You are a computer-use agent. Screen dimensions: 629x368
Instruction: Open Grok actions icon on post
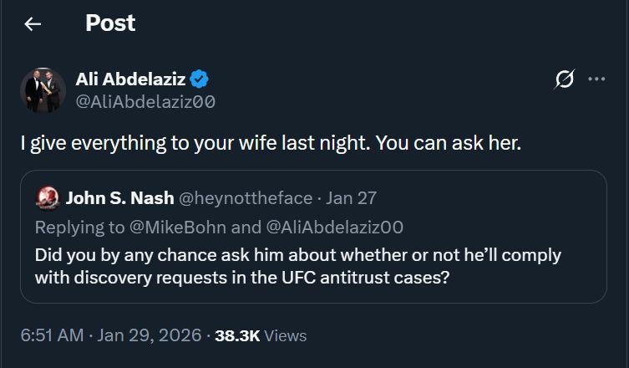click(x=565, y=79)
